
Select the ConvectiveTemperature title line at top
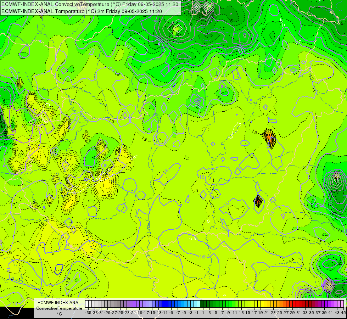click(x=90, y=4)
